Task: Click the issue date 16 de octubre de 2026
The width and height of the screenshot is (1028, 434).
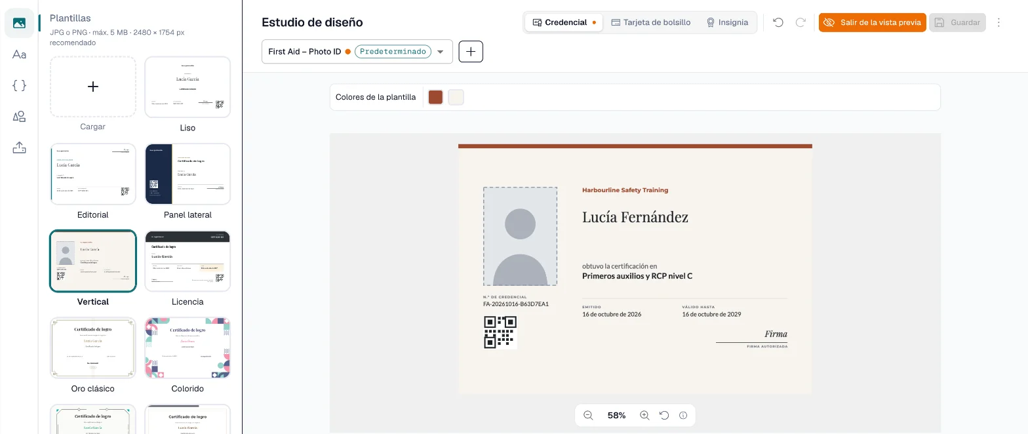Action: point(612,314)
